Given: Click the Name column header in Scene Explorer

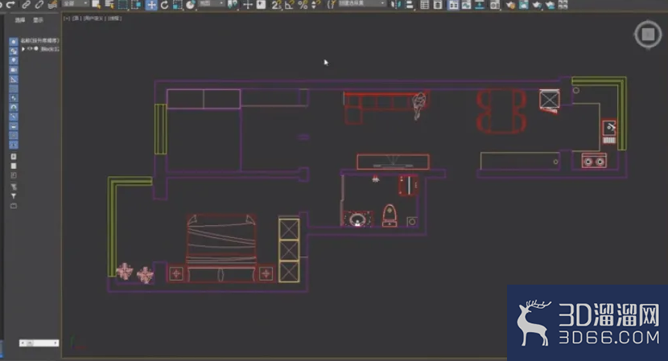Looking at the screenshot, I should click(39, 41).
